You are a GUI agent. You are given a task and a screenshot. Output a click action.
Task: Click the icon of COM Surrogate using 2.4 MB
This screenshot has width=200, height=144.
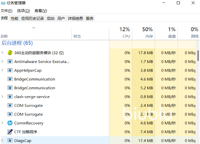click(x=10, y=106)
